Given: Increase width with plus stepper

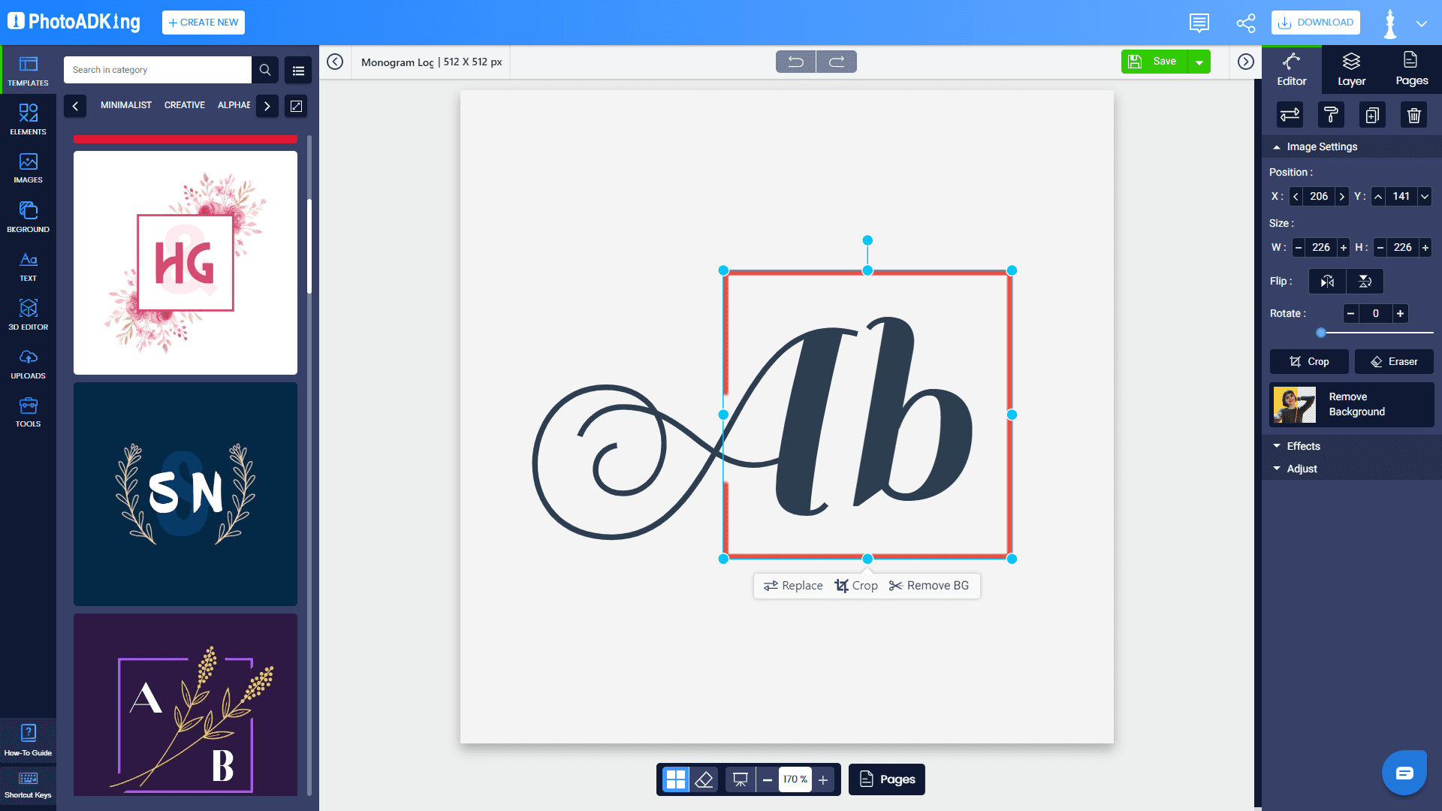Looking at the screenshot, I should 1344,247.
